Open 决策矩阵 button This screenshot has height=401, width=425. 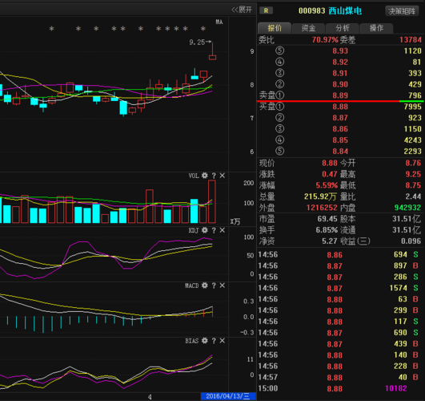click(402, 11)
